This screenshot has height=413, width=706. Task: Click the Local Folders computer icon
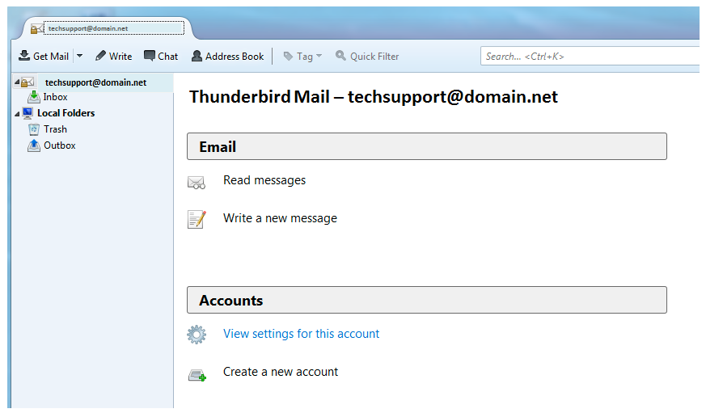pyautogui.click(x=27, y=112)
